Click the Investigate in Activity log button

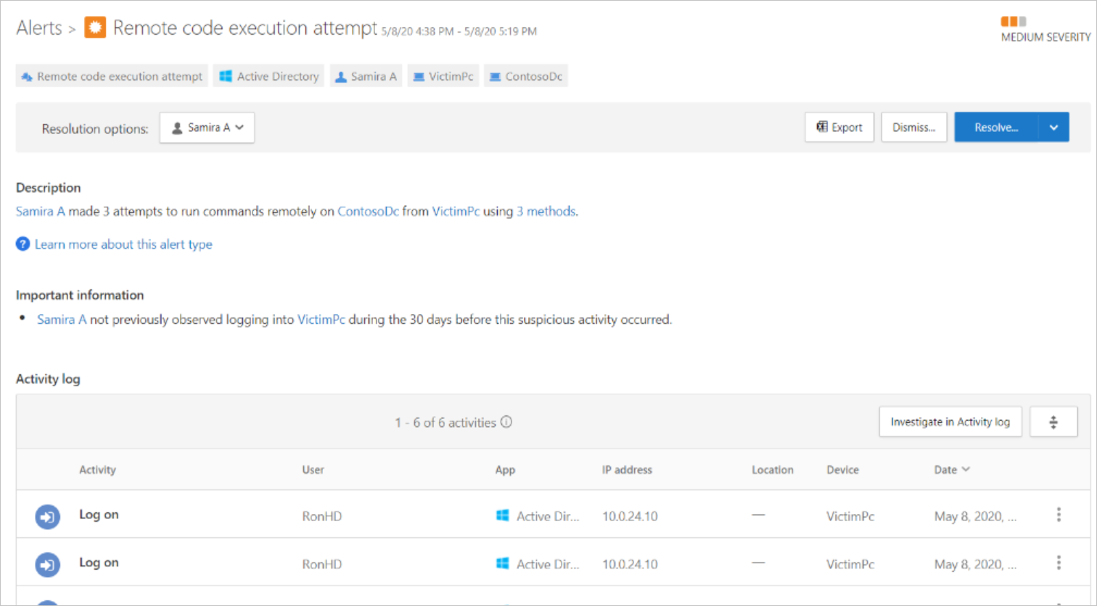point(950,421)
